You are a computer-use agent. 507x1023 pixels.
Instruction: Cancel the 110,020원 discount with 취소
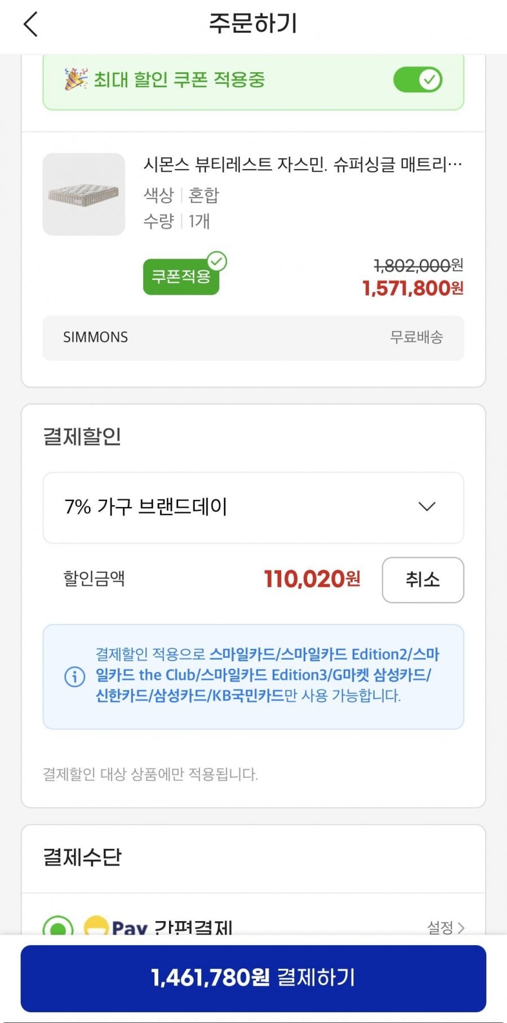click(x=422, y=580)
